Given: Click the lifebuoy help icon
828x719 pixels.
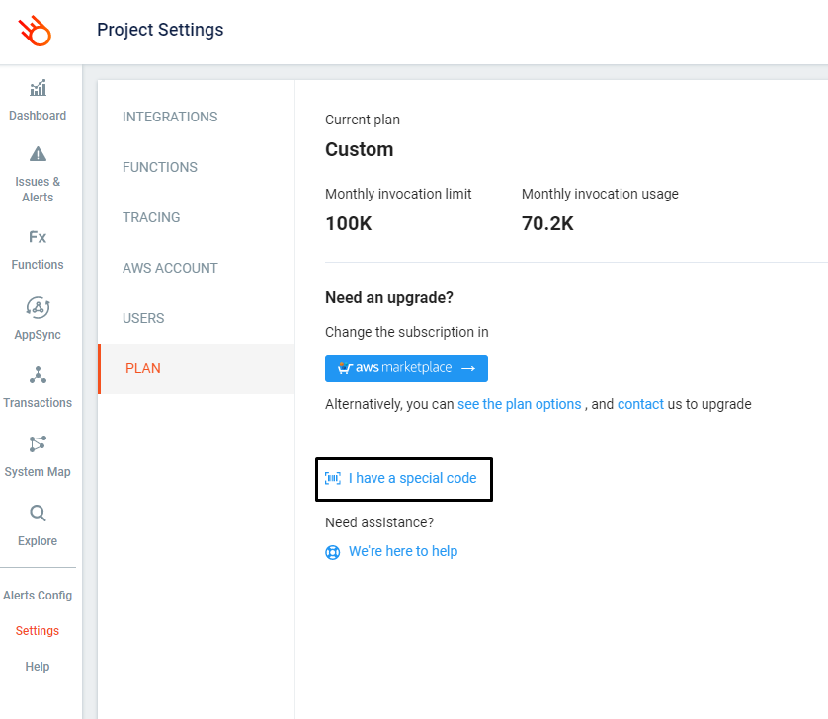Looking at the screenshot, I should pos(333,552).
